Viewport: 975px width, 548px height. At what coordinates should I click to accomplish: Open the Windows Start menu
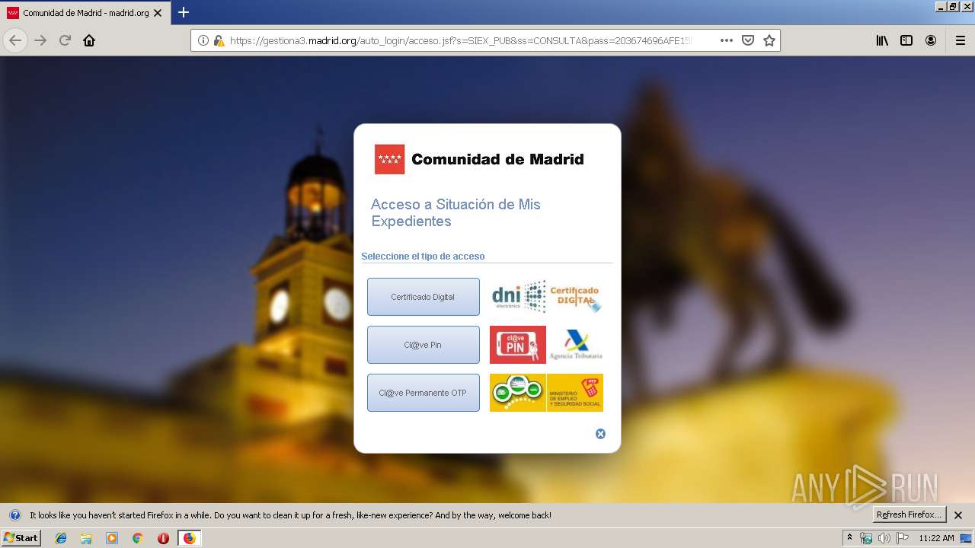(x=21, y=538)
